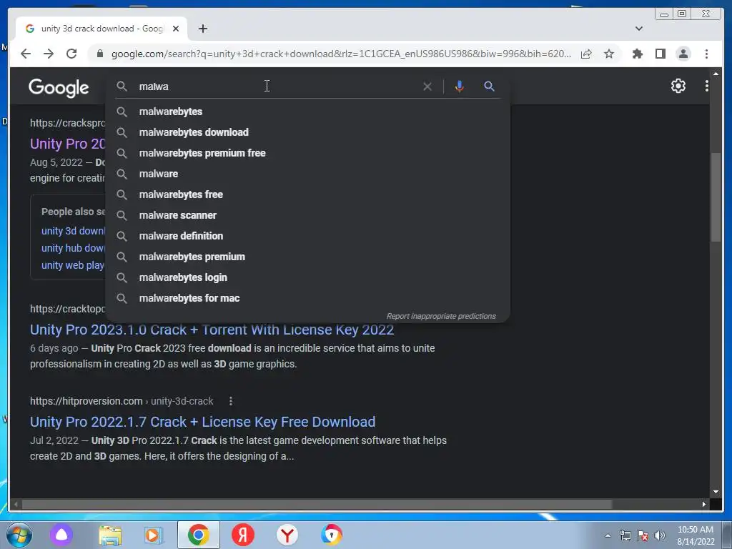Viewport: 732px width, 549px height.
Task: Choose the malwarebytes free suggestion
Action: (308, 194)
